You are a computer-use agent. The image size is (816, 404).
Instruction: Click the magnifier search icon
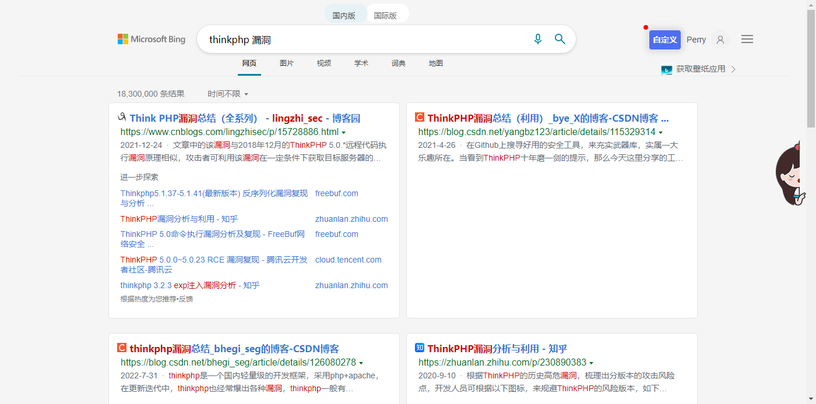(560, 39)
